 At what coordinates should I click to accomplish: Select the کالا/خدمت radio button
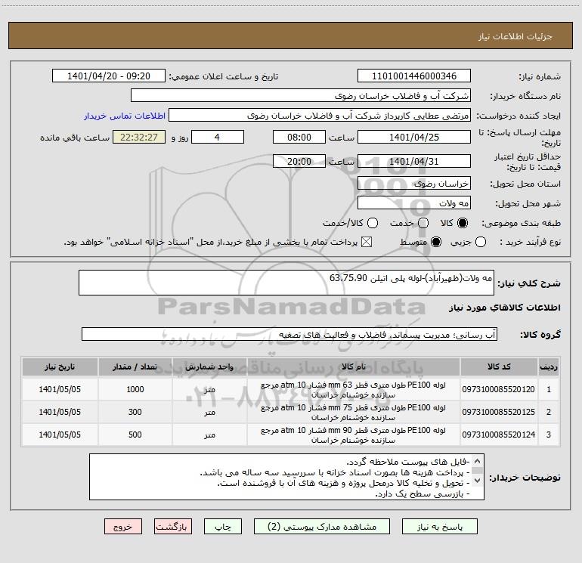tap(373, 223)
